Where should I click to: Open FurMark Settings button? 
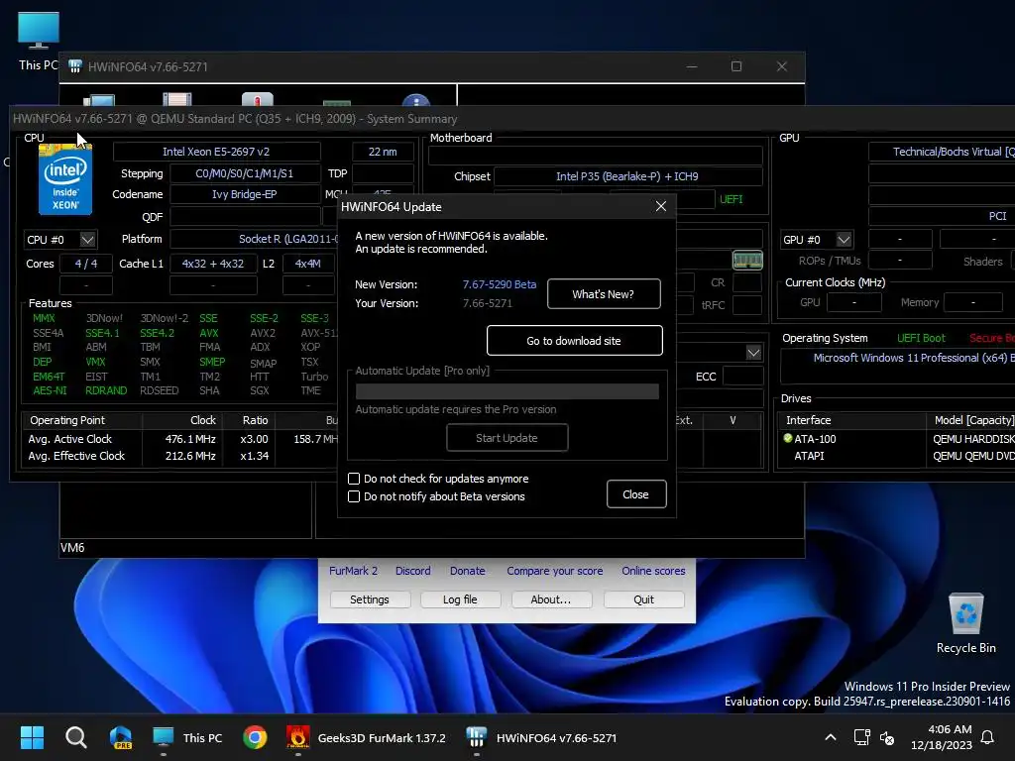point(370,599)
